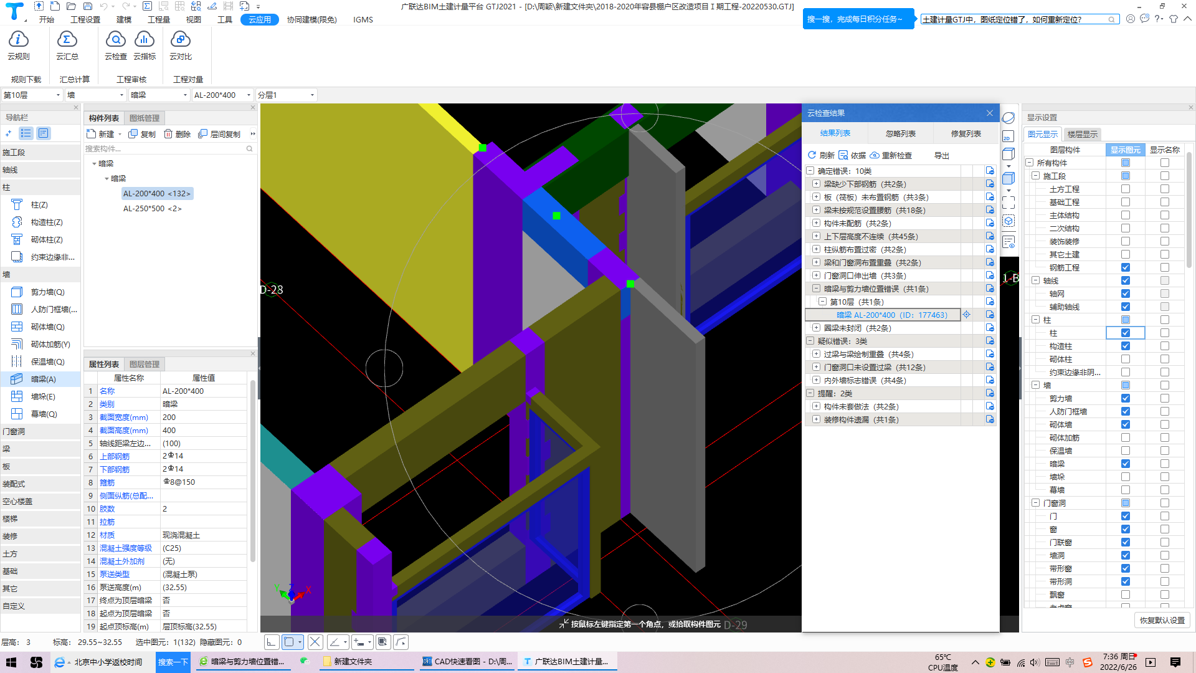Click 重新检查 to recheck
Screen dimensions: 1196x673
point(891,155)
